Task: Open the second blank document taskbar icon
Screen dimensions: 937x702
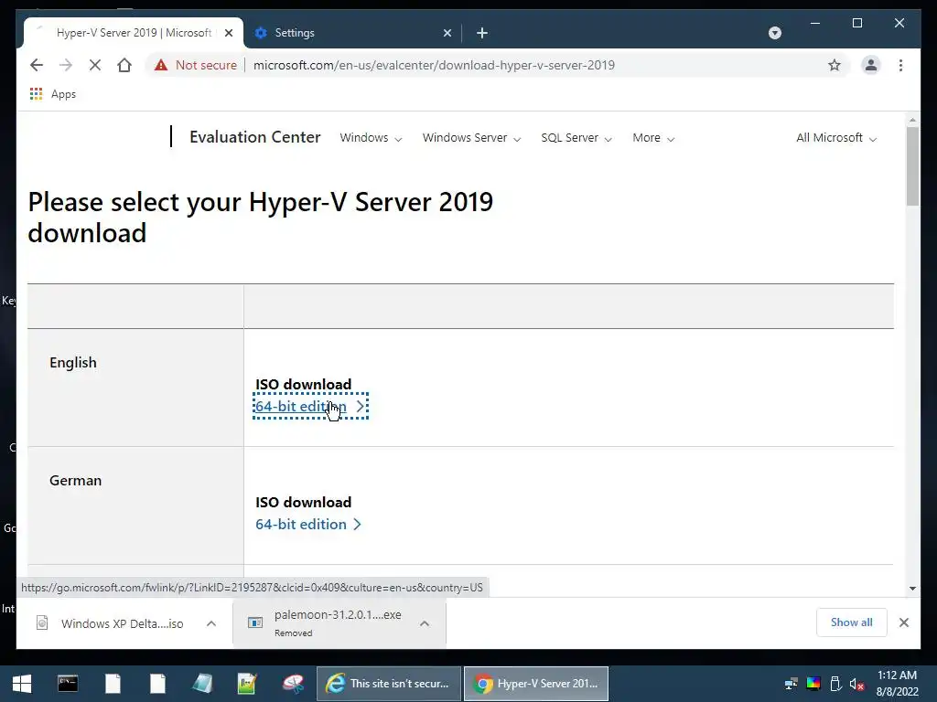Action: 157,684
